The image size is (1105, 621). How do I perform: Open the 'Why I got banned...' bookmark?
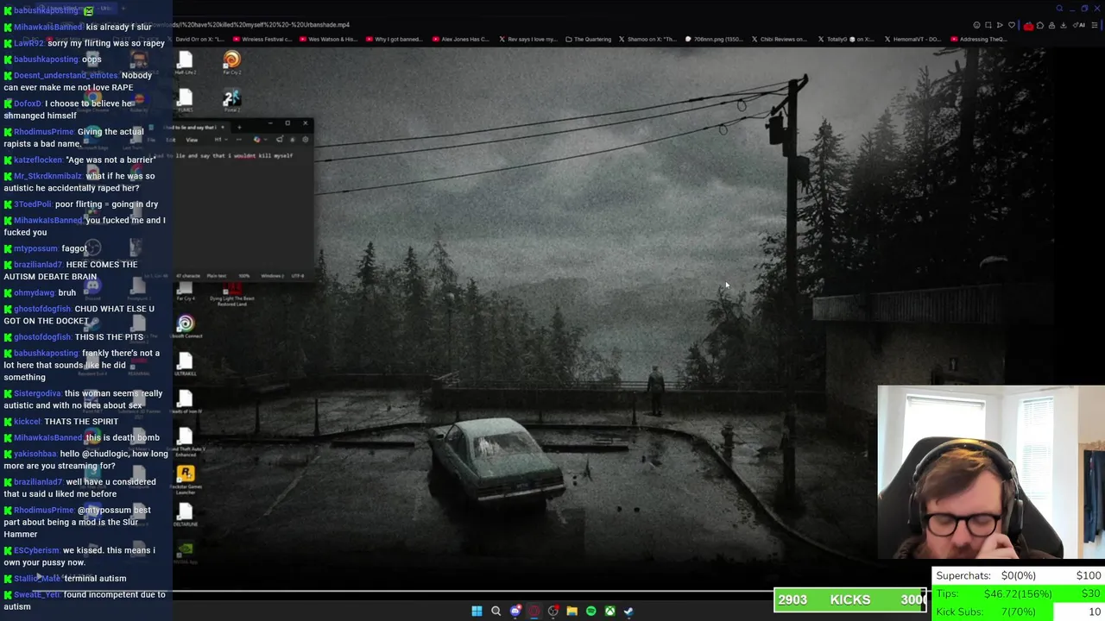(396, 39)
